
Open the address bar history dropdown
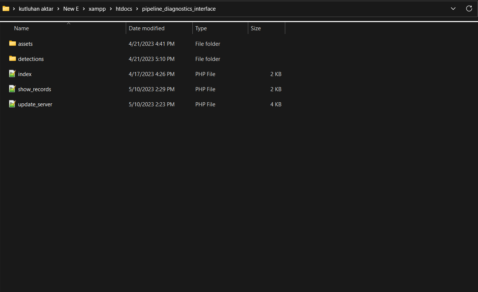point(453,8)
